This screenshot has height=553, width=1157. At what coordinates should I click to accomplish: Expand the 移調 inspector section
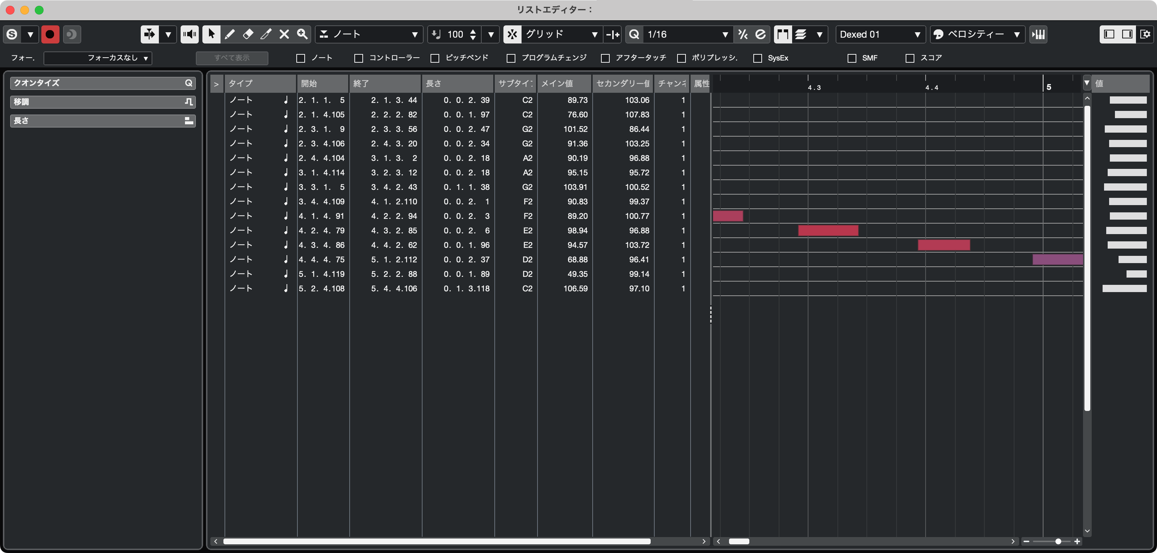[x=103, y=102]
